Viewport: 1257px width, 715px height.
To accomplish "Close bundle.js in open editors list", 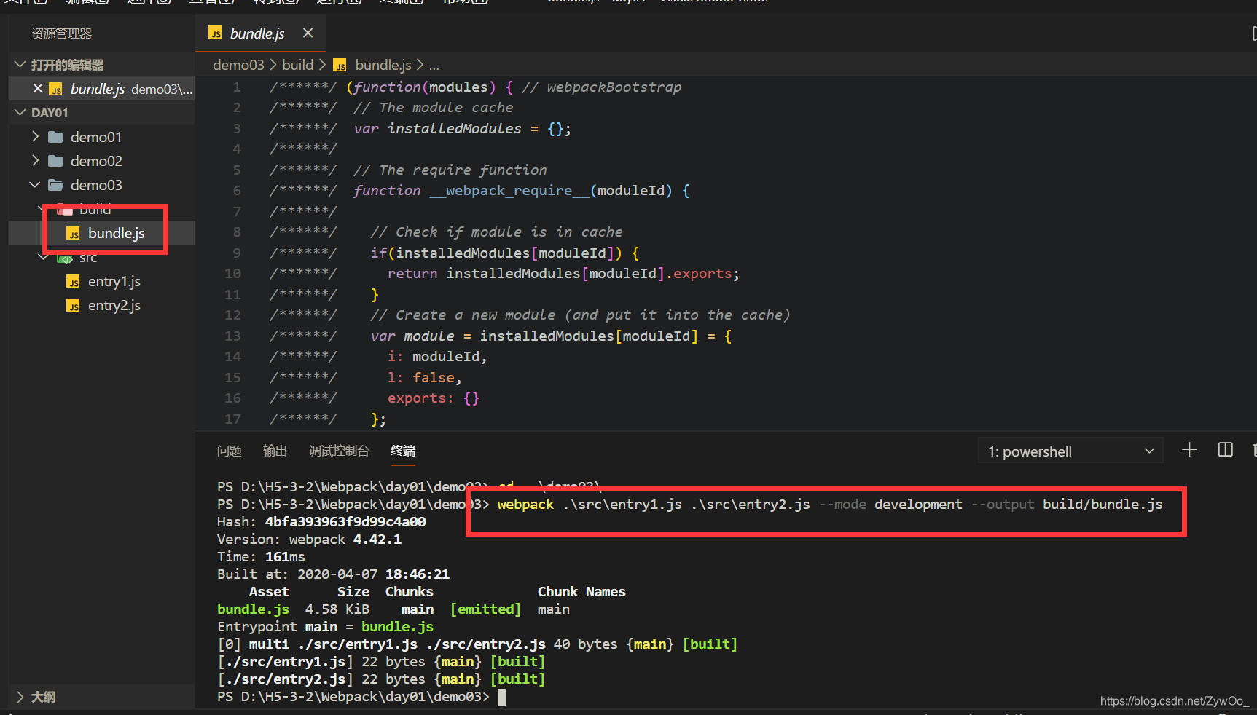I will coord(38,88).
